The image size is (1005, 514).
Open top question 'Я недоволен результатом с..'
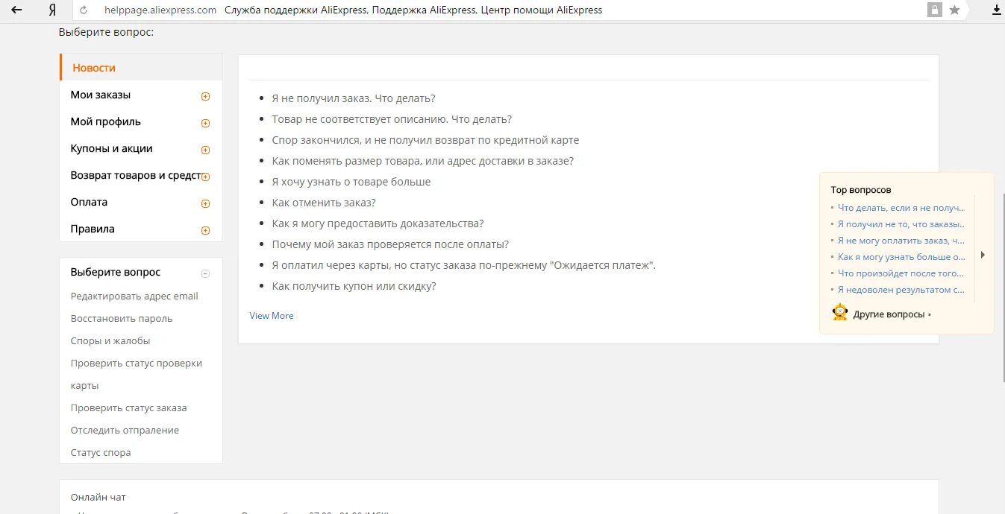901,290
